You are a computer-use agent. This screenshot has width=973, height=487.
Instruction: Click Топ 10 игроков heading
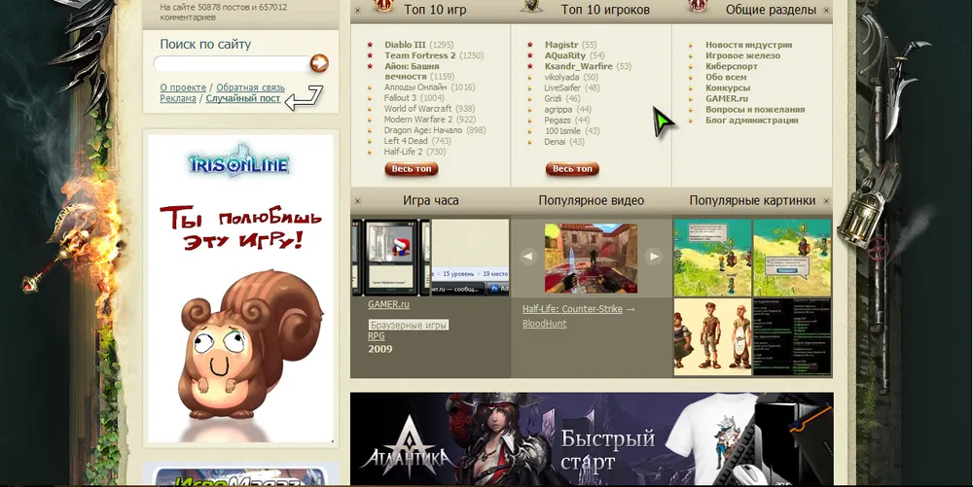pyautogui.click(x=605, y=10)
